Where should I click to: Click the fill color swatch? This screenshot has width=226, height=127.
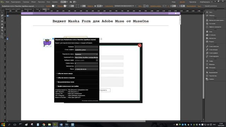coord(53,6)
